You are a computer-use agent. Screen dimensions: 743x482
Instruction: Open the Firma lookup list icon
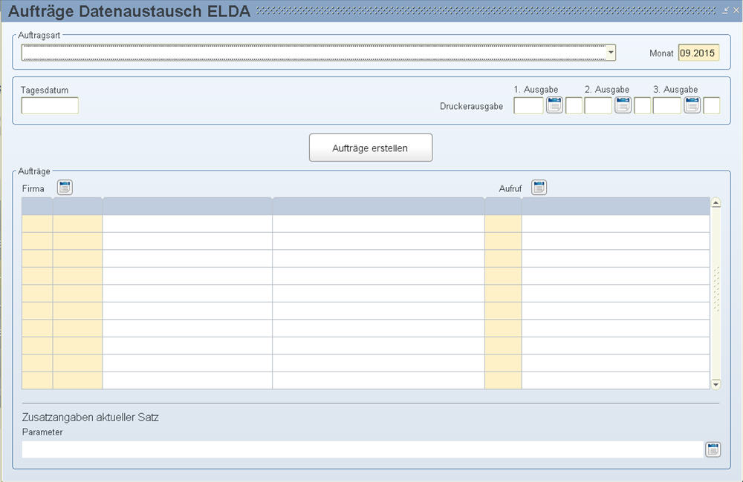[x=65, y=188]
